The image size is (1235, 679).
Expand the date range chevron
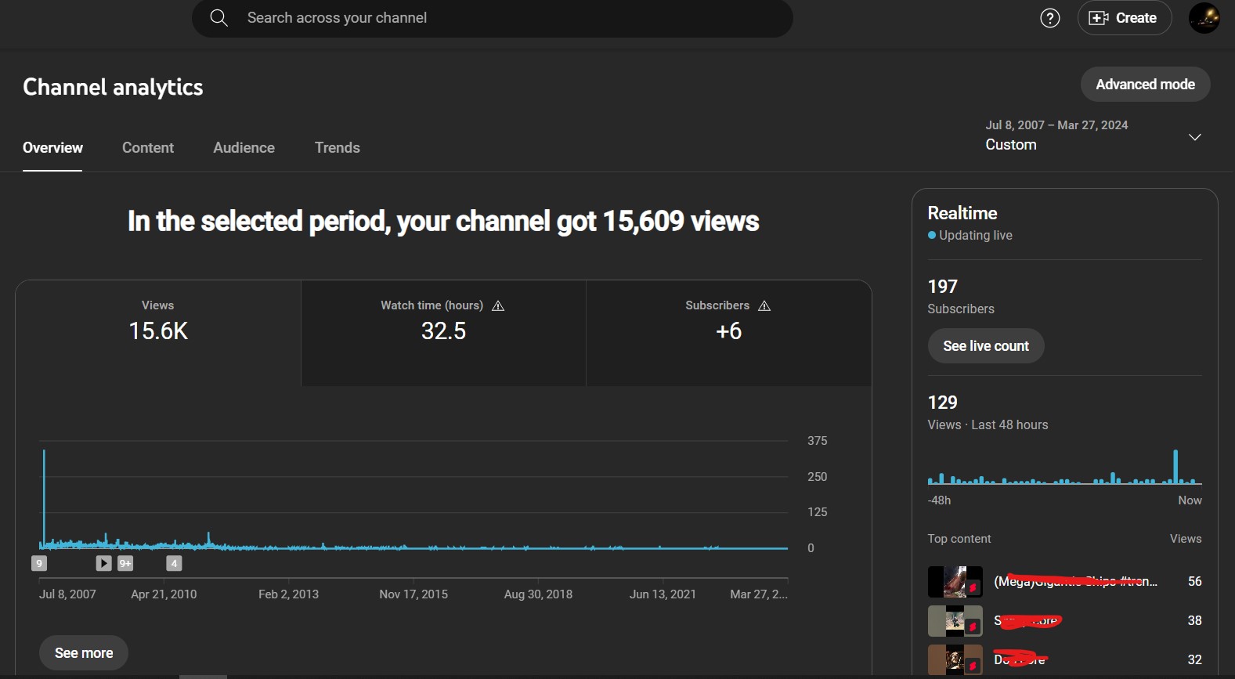coord(1194,137)
